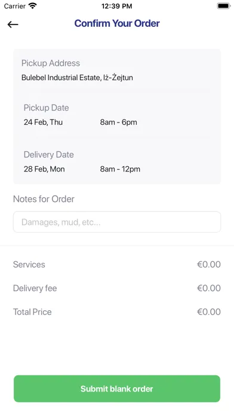Click the Services price row
The height and width of the screenshot is (416, 234).
point(117,265)
